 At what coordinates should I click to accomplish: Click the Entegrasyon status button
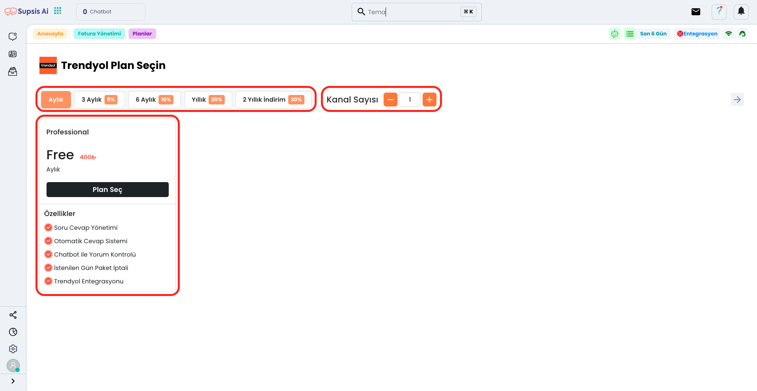click(x=697, y=34)
